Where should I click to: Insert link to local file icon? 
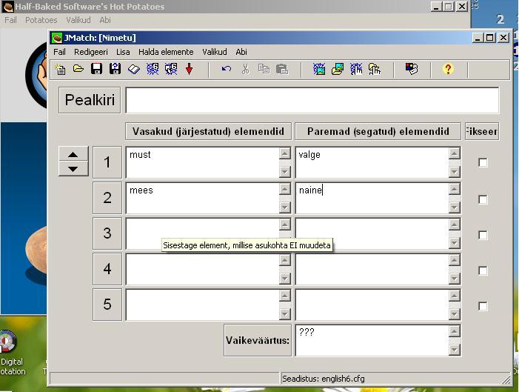tap(375, 69)
